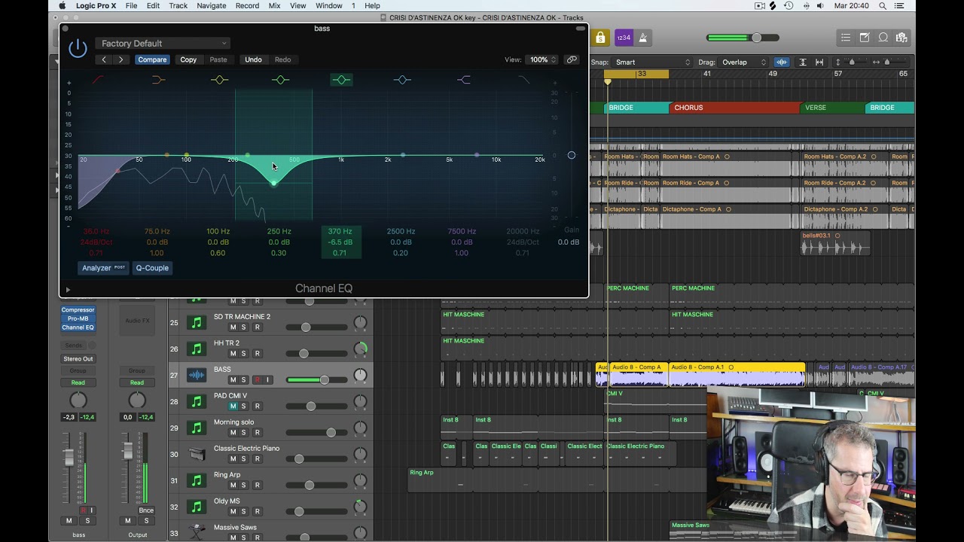The width and height of the screenshot is (964, 542).
Task: Toggle the selected 370 Hz band icon
Action: pyautogui.click(x=341, y=80)
